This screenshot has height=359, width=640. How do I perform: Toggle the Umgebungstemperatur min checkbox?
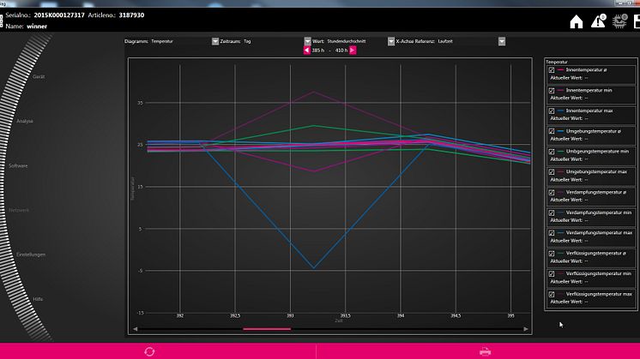point(552,152)
